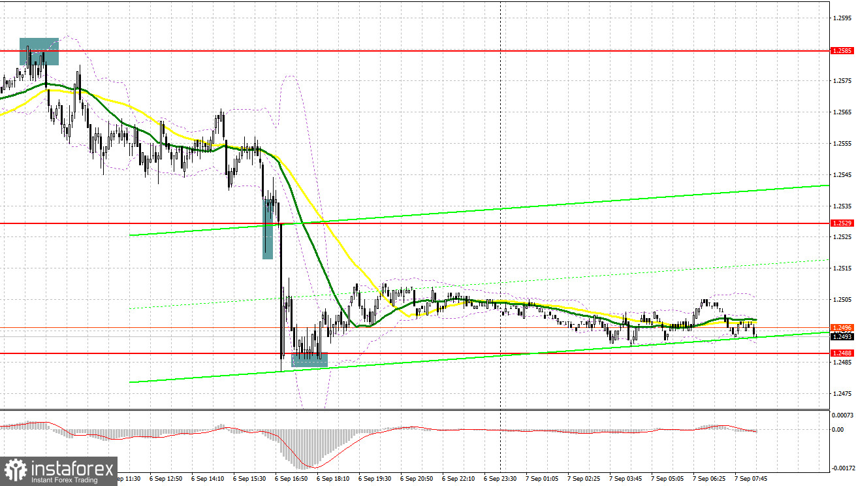
Task: Click the 6 Sep 15:30 time label
Action: pos(249,478)
